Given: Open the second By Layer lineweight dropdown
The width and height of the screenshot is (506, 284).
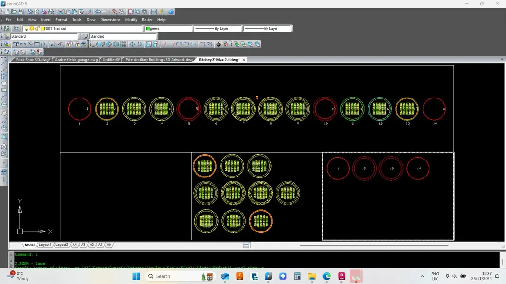Looking at the screenshot, I should click(267, 28).
